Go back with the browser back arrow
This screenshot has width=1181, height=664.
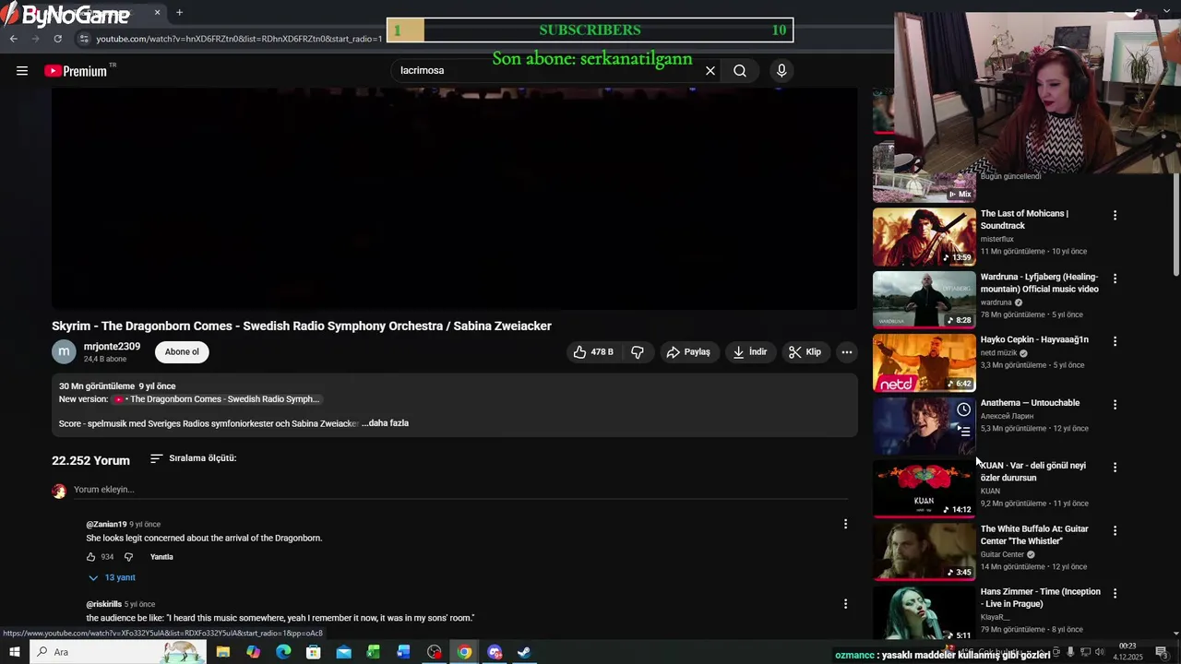[14, 39]
